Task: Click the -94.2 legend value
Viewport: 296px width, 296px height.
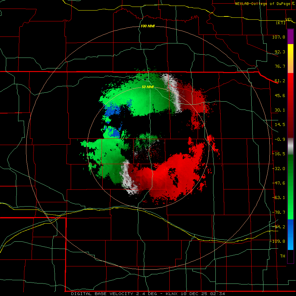Action: click(279, 227)
